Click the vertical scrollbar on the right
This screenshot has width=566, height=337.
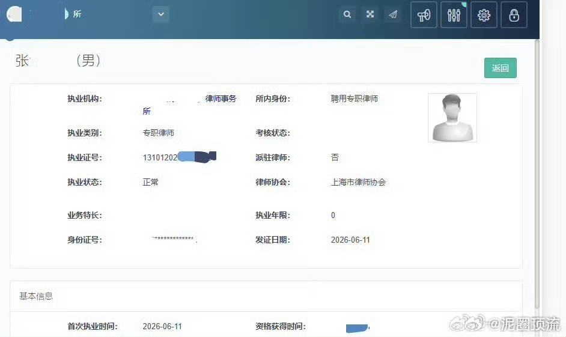(537, 173)
